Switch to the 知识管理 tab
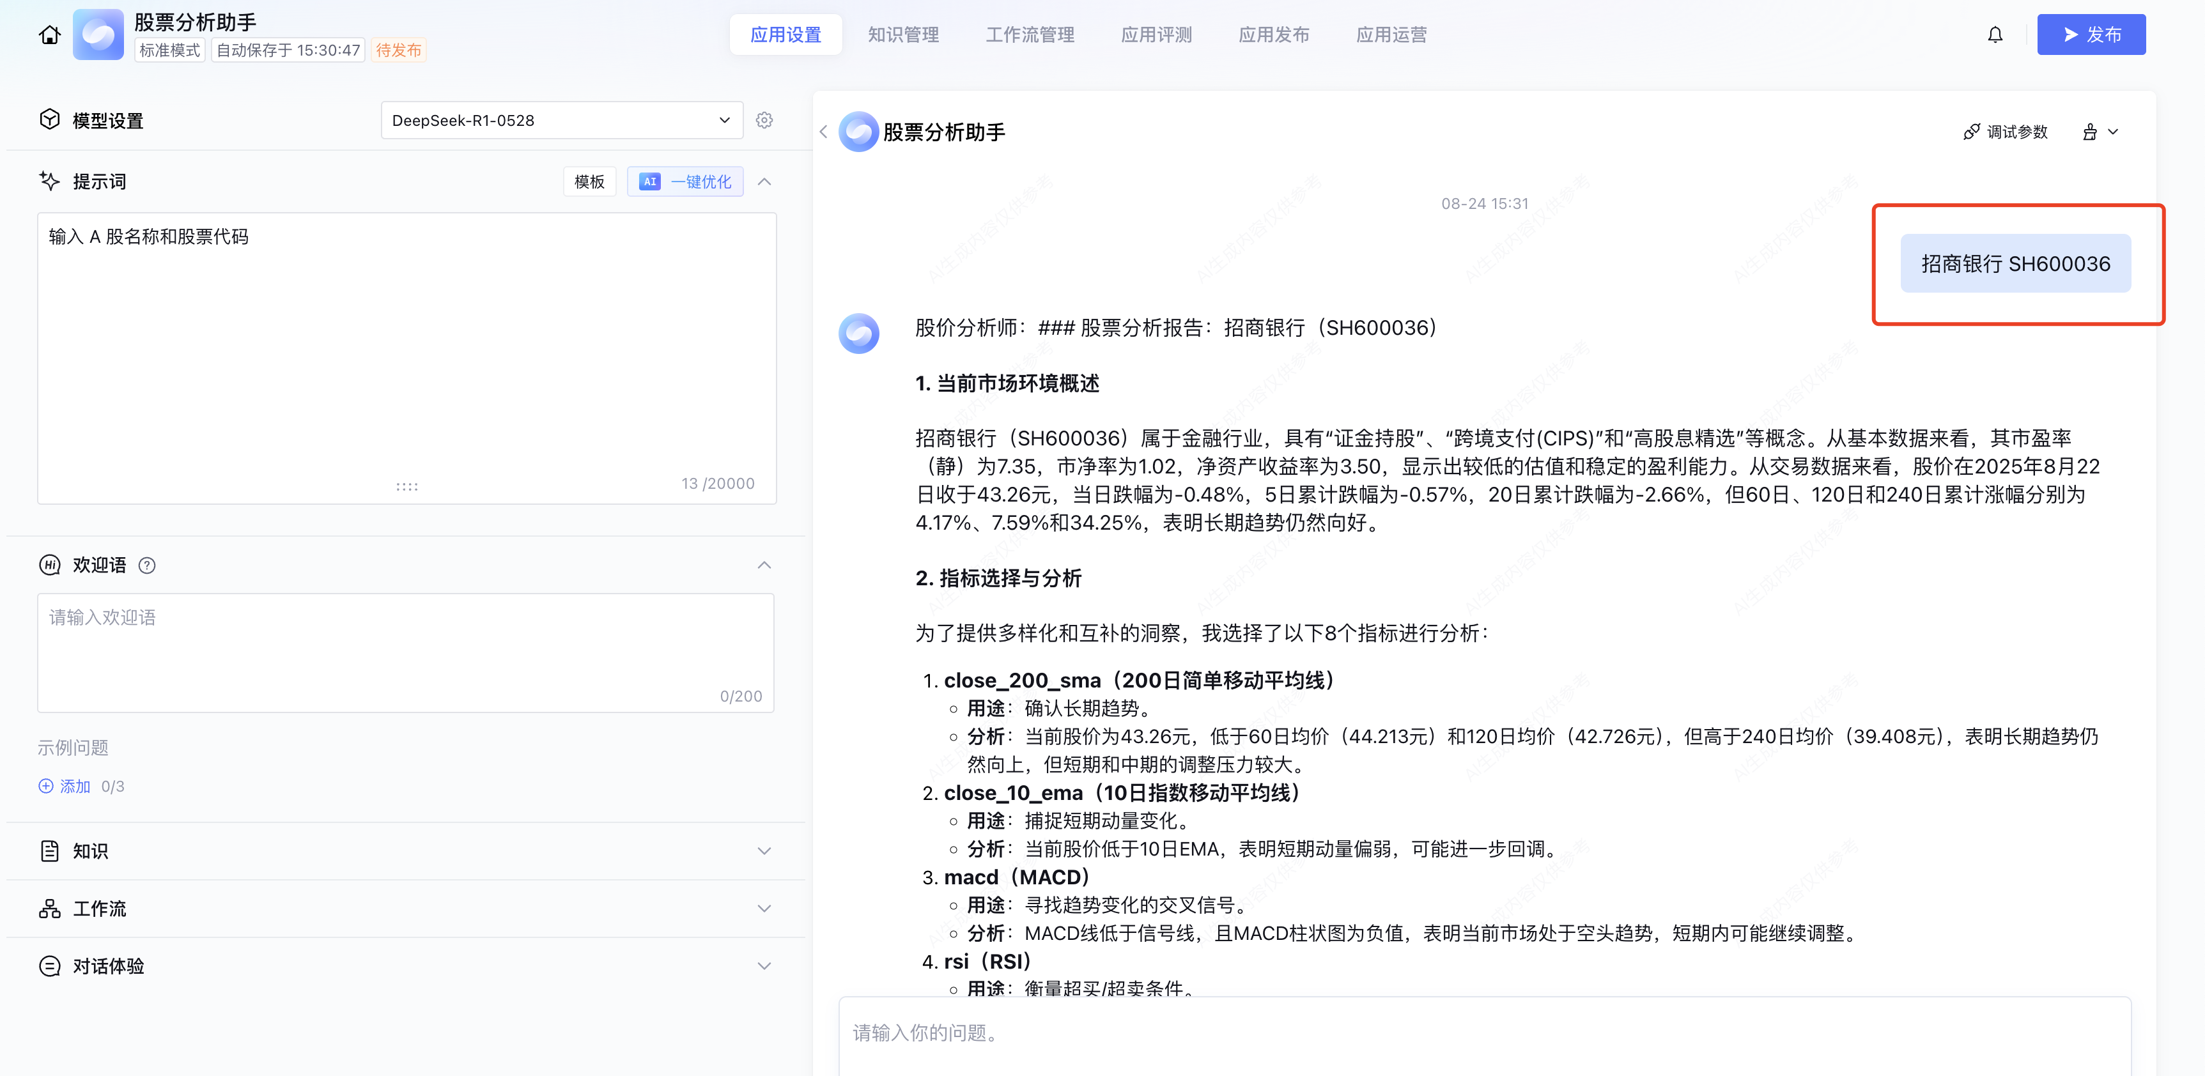This screenshot has height=1076, width=2205. coord(903,35)
